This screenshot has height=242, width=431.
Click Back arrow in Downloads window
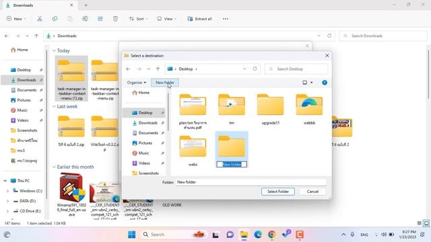[x=7, y=36]
